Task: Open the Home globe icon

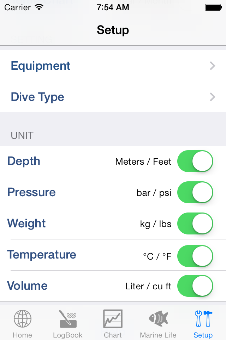Action: coord(23,318)
